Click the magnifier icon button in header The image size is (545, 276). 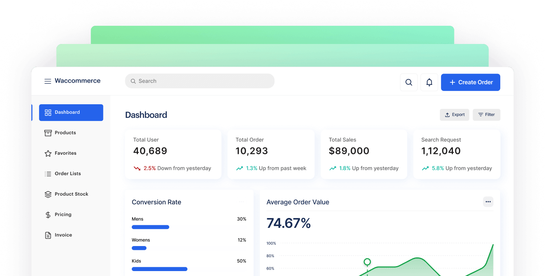tap(409, 82)
